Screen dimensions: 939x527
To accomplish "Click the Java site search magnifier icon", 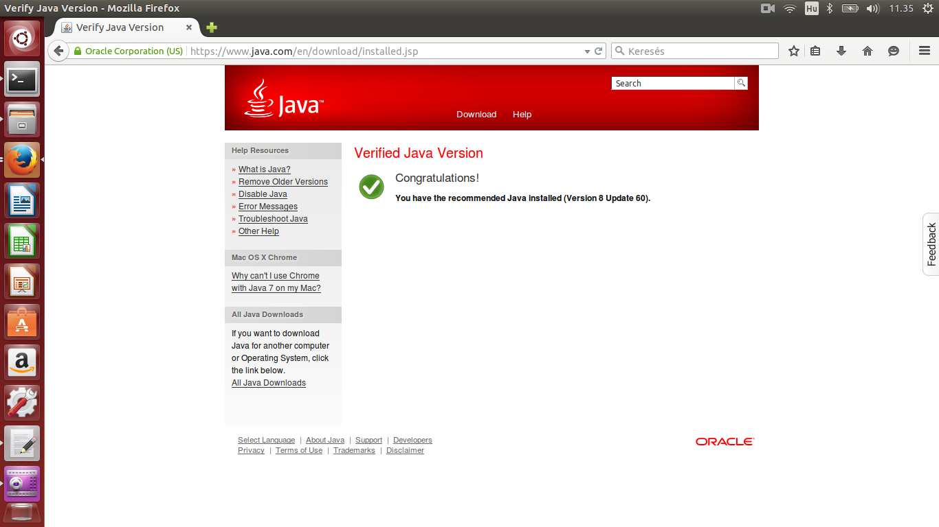I will 741,83.
